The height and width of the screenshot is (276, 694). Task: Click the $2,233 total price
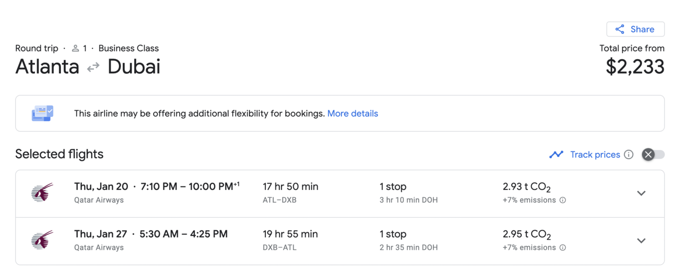coord(635,67)
